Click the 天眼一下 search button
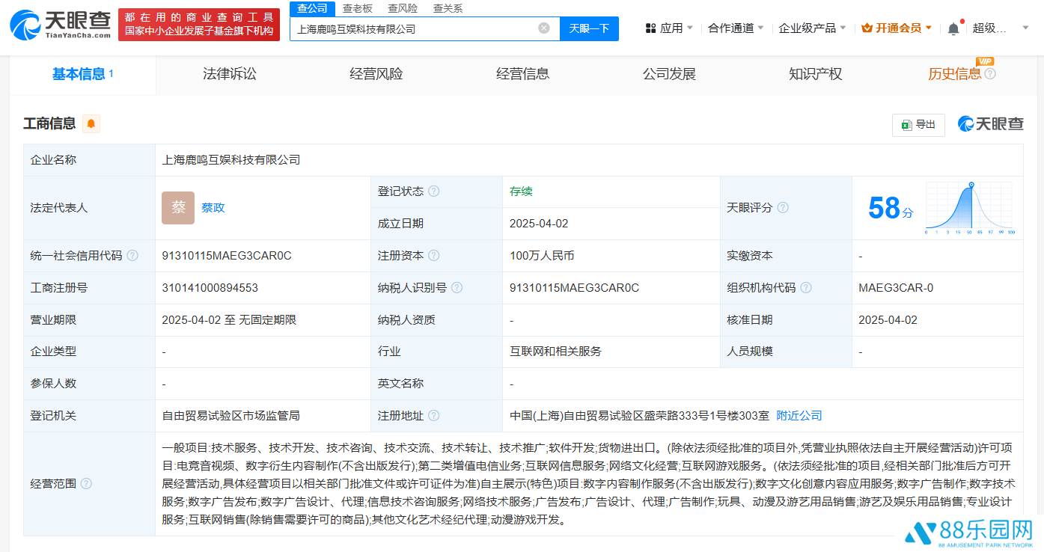This screenshot has height=552, width=1044. [x=589, y=28]
